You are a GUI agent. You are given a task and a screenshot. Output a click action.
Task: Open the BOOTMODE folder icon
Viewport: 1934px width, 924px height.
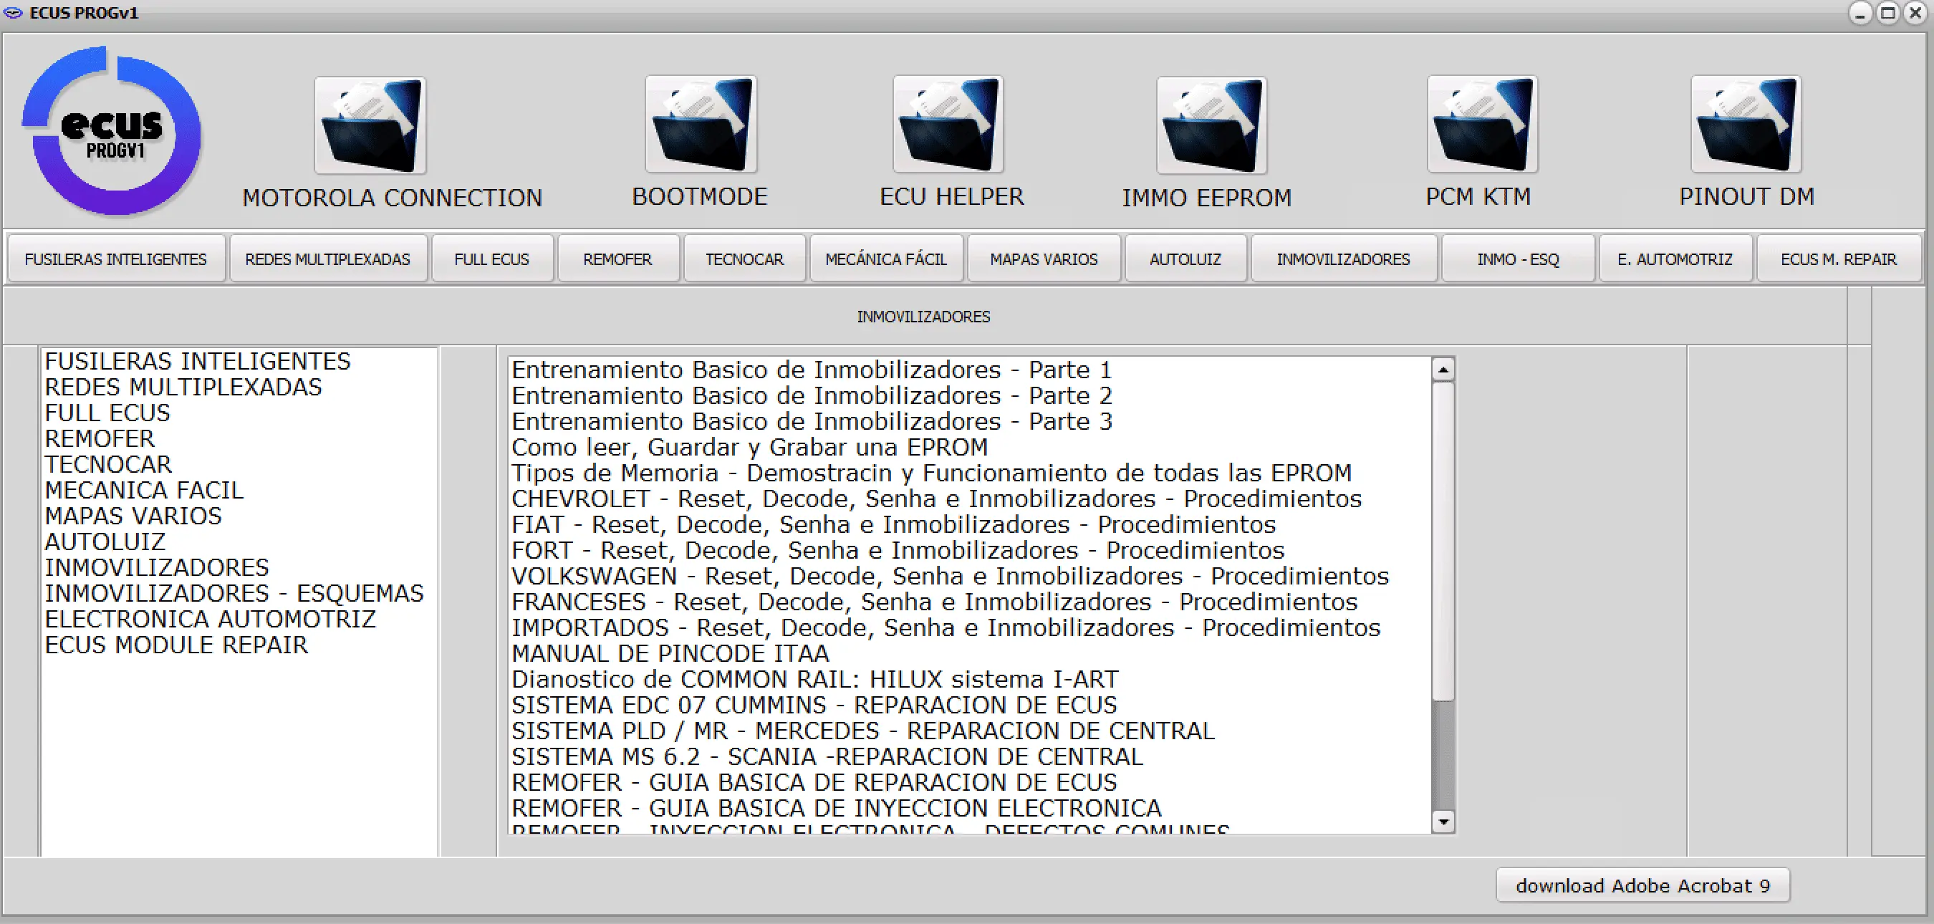click(701, 124)
